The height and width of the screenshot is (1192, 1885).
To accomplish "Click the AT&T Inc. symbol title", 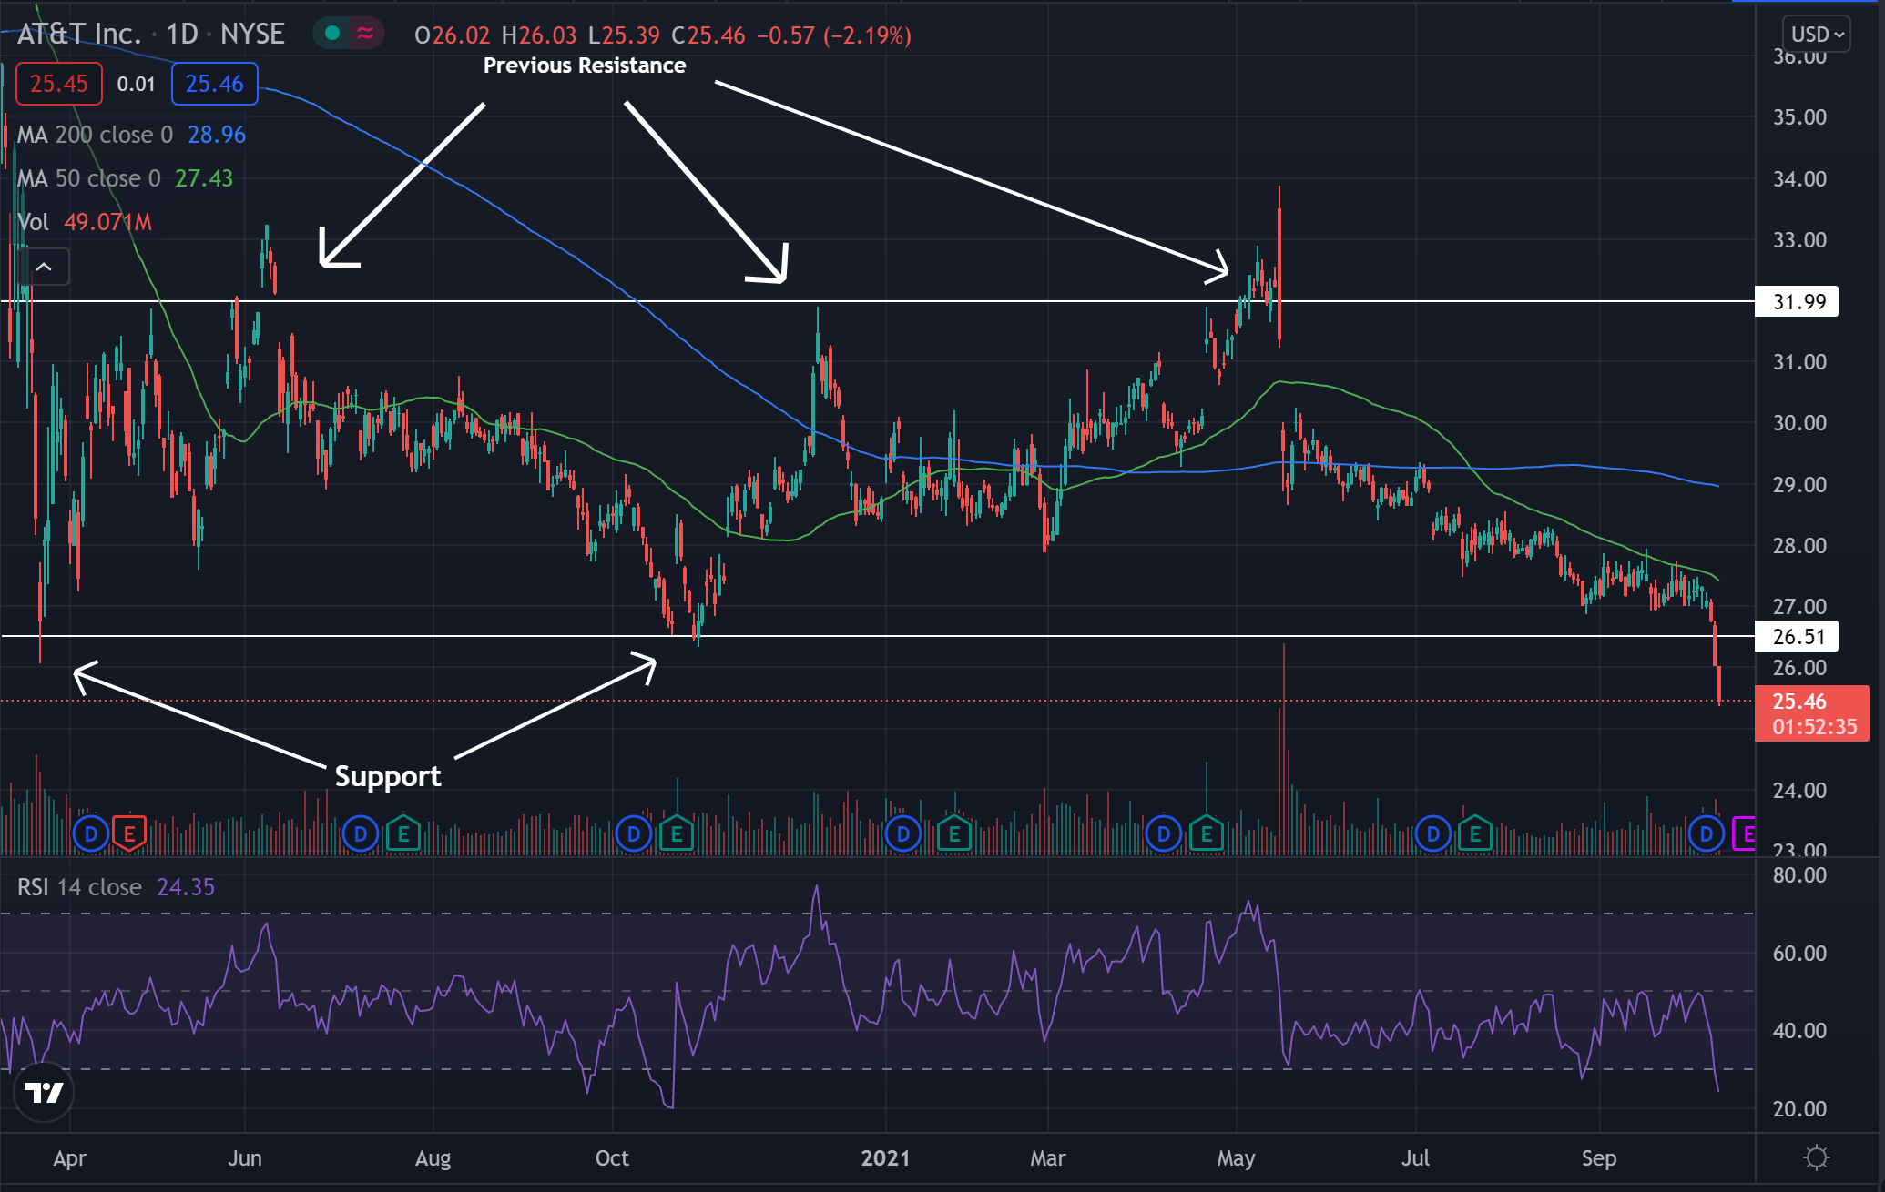I will click(79, 35).
